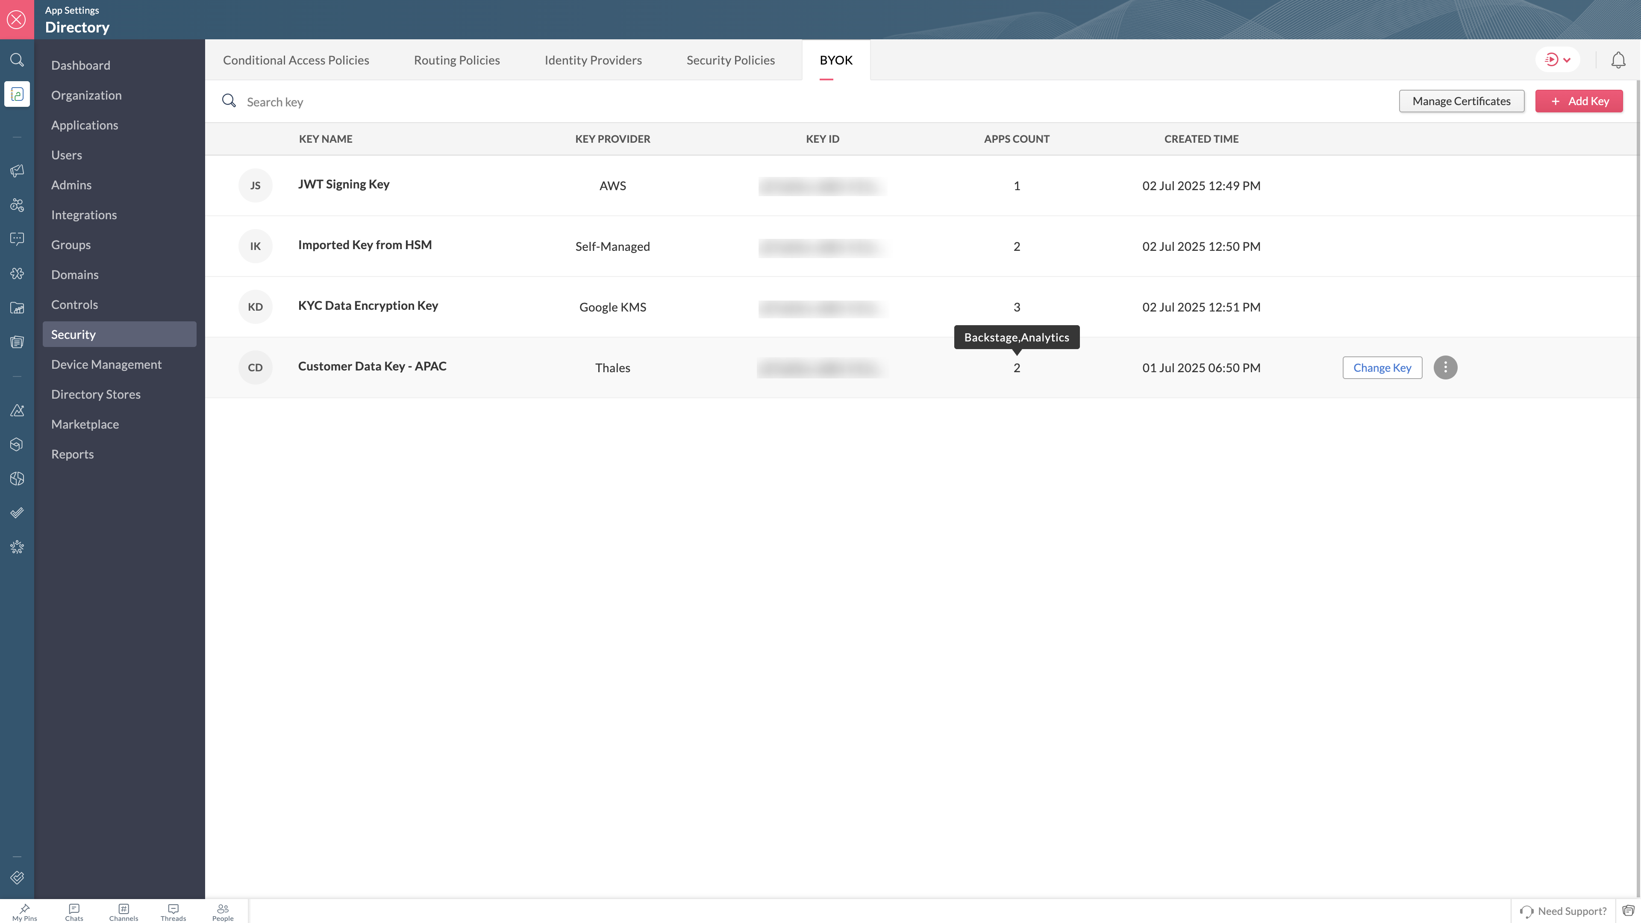Screen dimensions: 1641x923
Task: Open Chats in bottom bar
Action: tap(74, 911)
